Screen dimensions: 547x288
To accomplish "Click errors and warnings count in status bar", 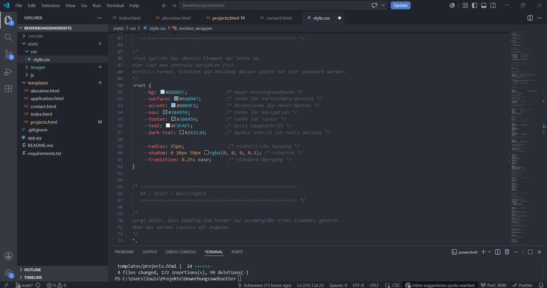I will [x=56, y=285].
